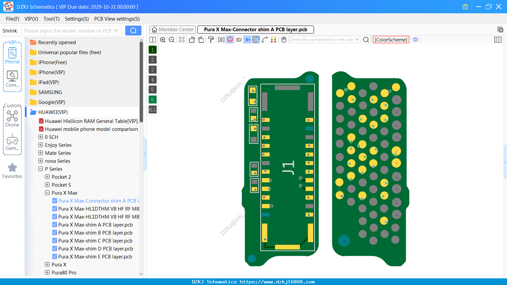Image resolution: width=507 pixels, height=285 pixels.
Task: Expand the 0 SCH node
Action: tap(41, 137)
